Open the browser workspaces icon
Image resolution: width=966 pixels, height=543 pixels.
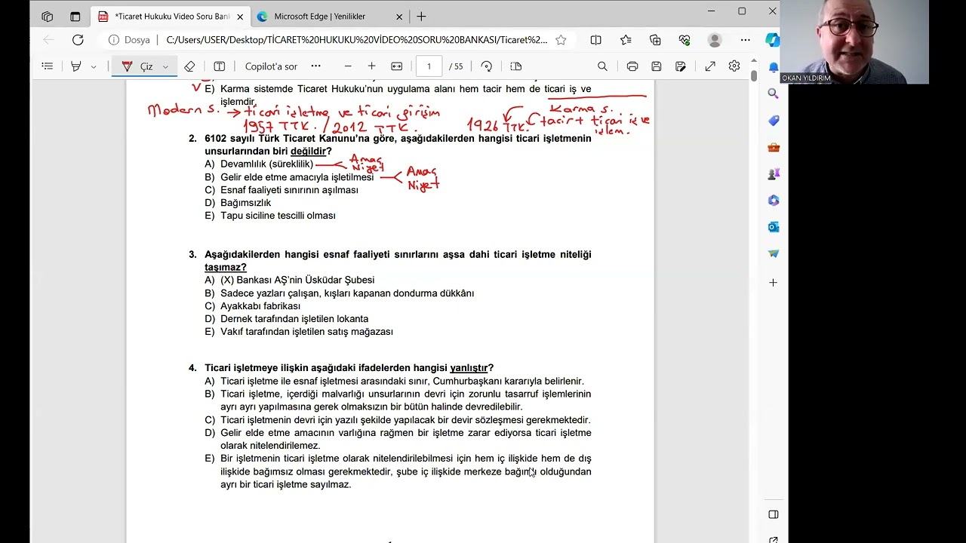pyautogui.click(x=48, y=17)
